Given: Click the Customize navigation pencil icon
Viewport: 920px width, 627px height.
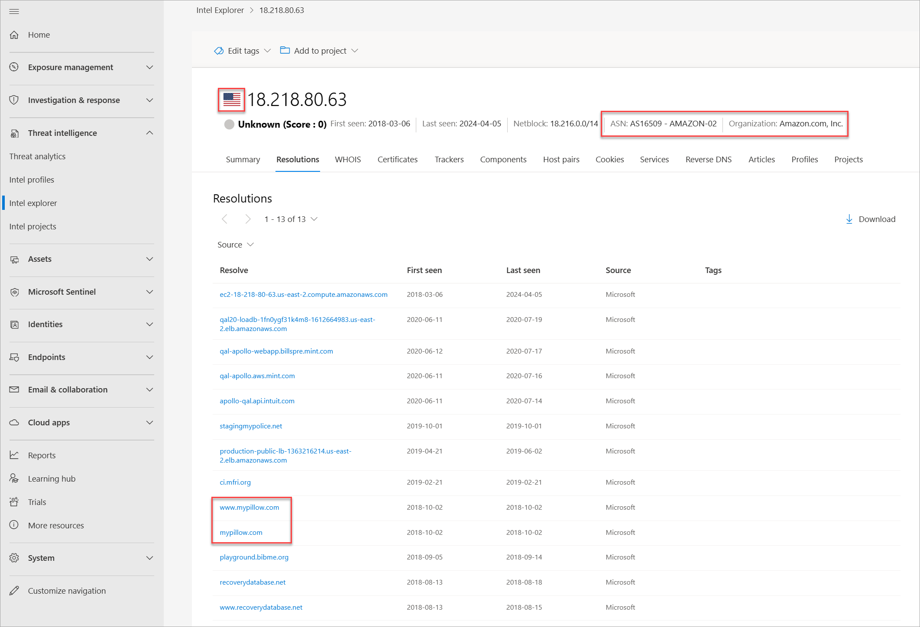Looking at the screenshot, I should (x=14, y=591).
